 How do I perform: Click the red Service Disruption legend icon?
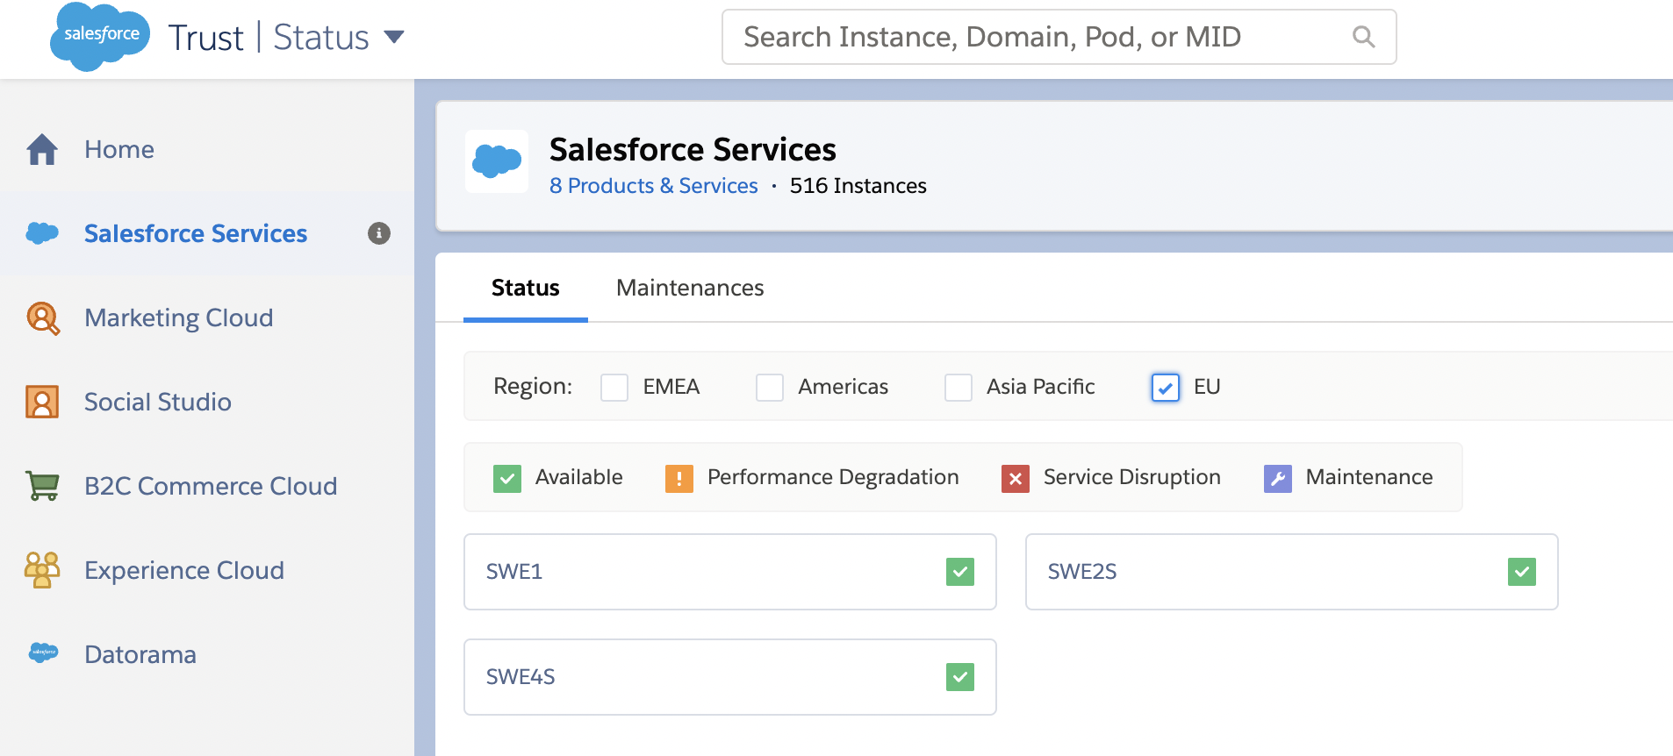pos(1016,478)
